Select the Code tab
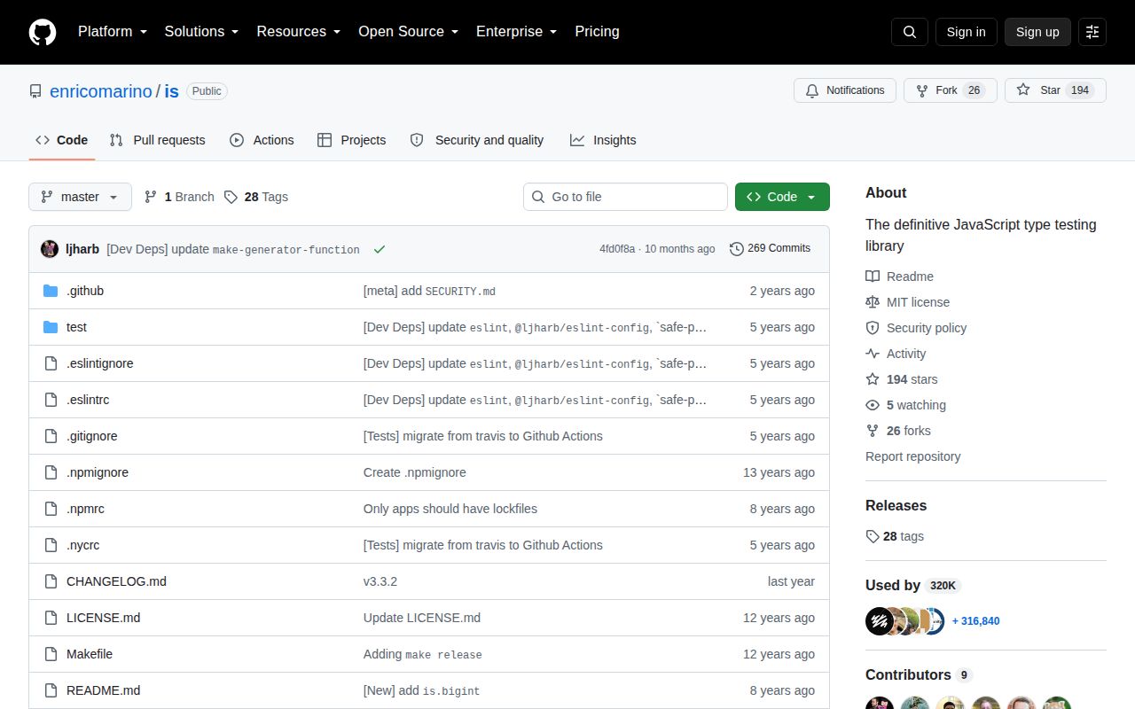Viewport: 1135px width, 709px height. pyautogui.click(x=62, y=140)
